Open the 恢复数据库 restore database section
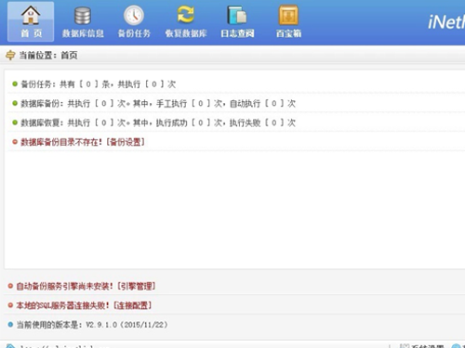465x348 pixels. (x=186, y=21)
